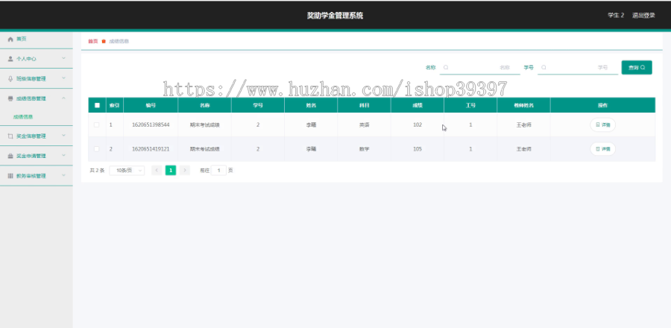Open the 成绩信息 submenu item in the sidebar
The width and height of the screenshot is (671, 328).
[23, 116]
